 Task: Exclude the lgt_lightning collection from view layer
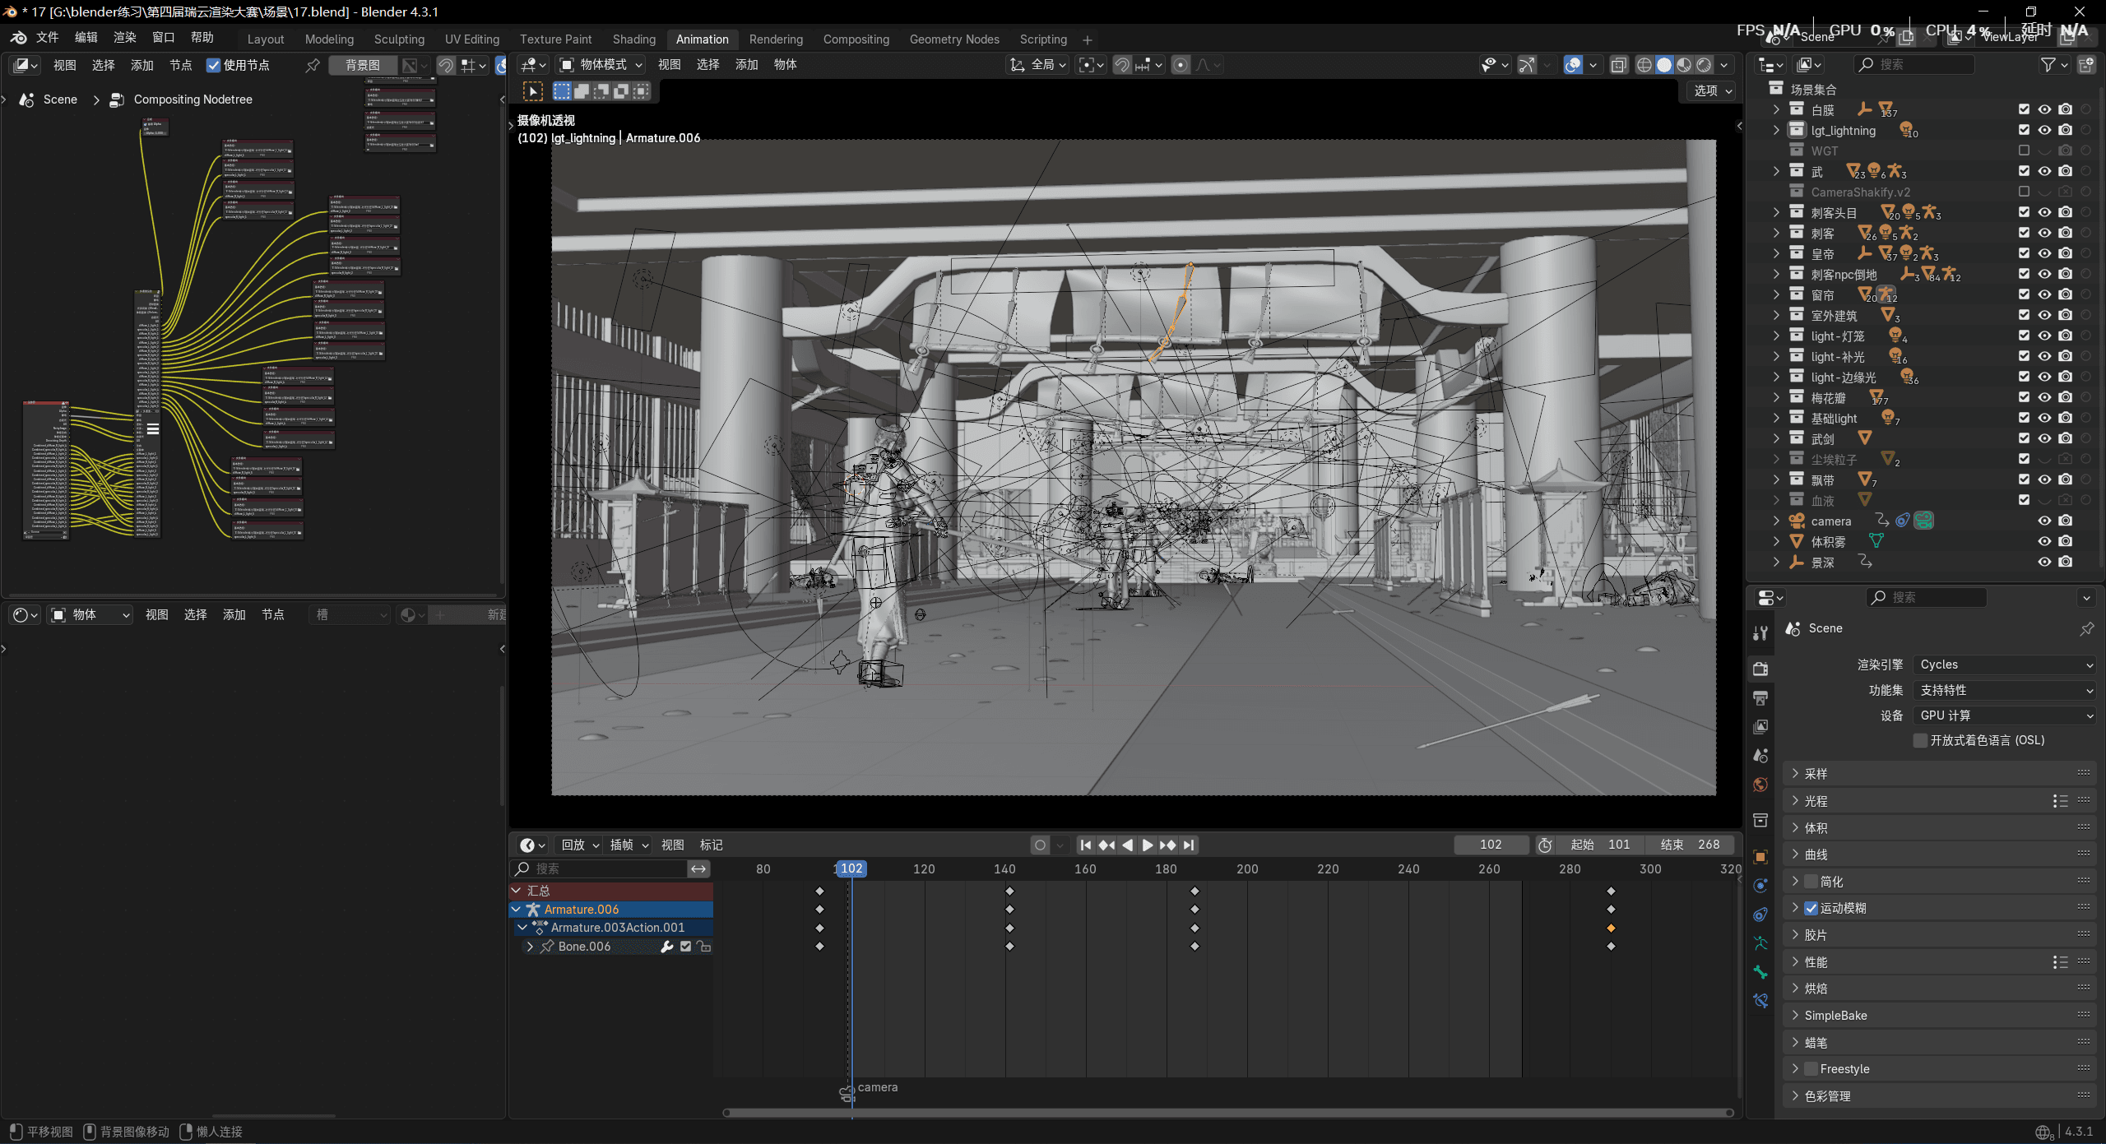point(2024,130)
